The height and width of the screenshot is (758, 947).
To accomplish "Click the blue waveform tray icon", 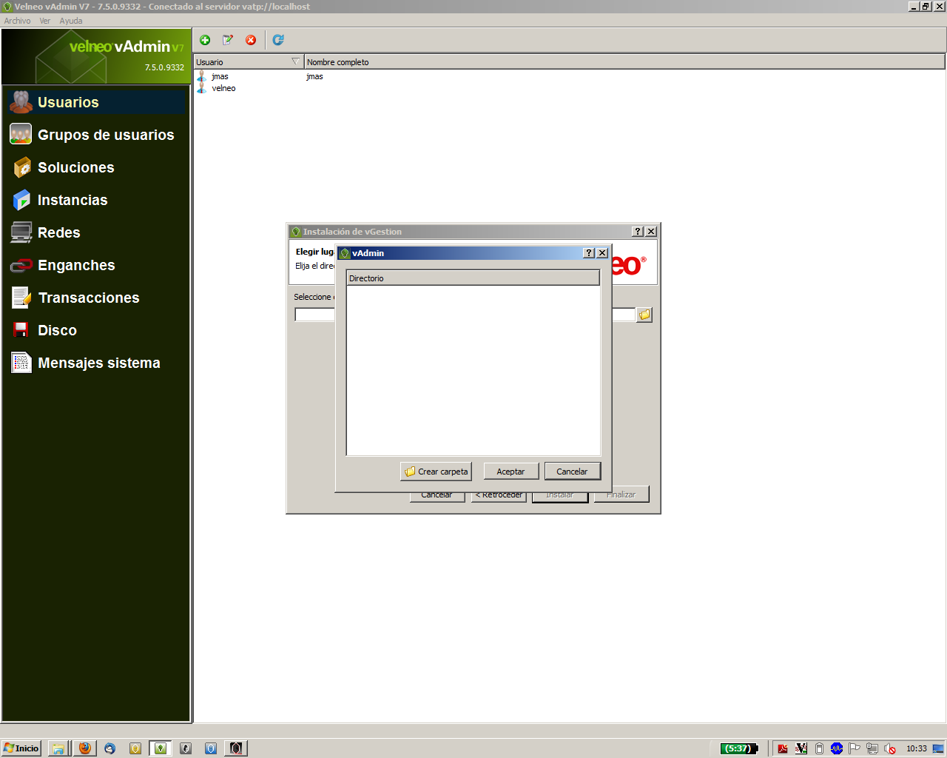I will pos(837,748).
